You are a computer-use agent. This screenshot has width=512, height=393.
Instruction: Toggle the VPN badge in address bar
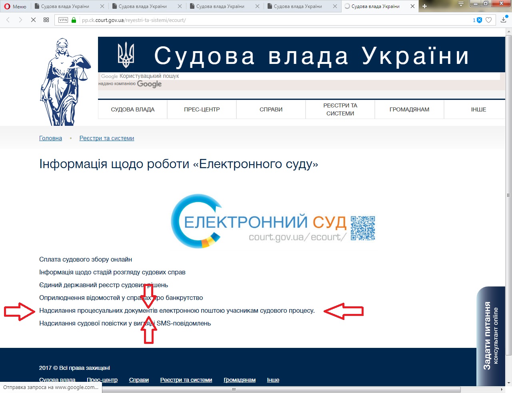click(x=63, y=20)
